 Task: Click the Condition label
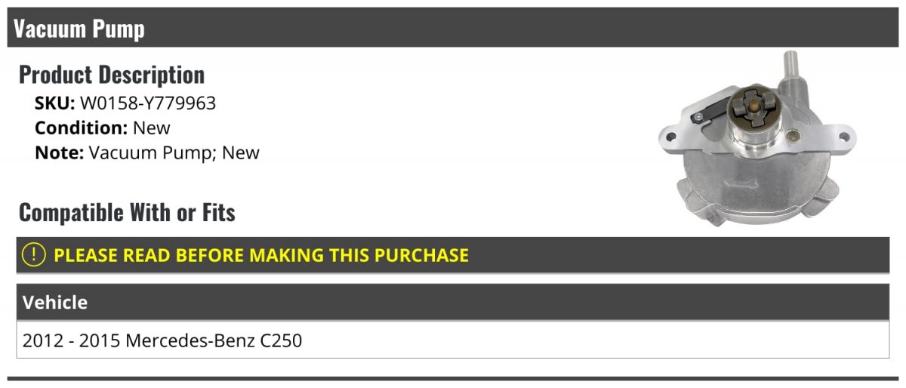click(x=81, y=128)
